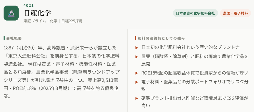The image size is (254, 112).
Task: Click the orange accent bar beside 肥料関連銘柄としての強み
Action: pyautogui.click(x=135, y=38)
